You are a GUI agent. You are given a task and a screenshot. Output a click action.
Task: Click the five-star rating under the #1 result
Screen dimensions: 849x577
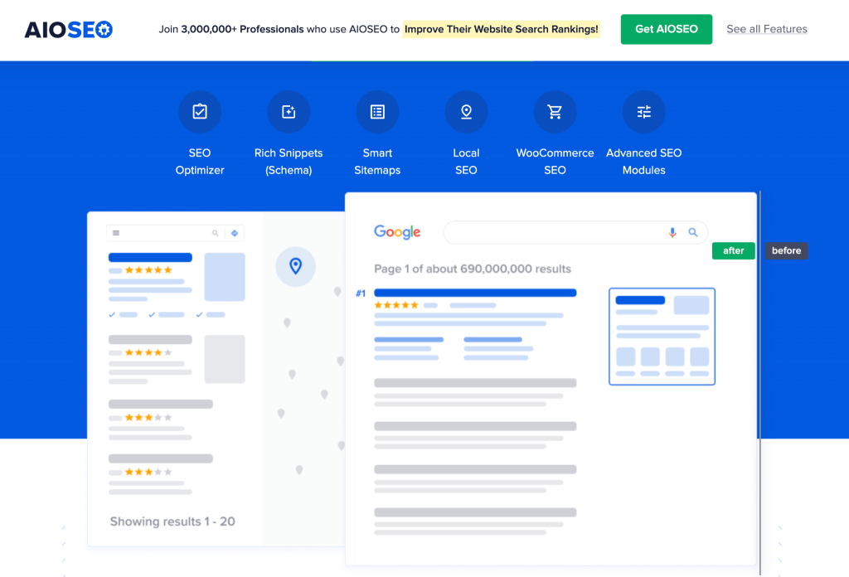tap(396, 305)
